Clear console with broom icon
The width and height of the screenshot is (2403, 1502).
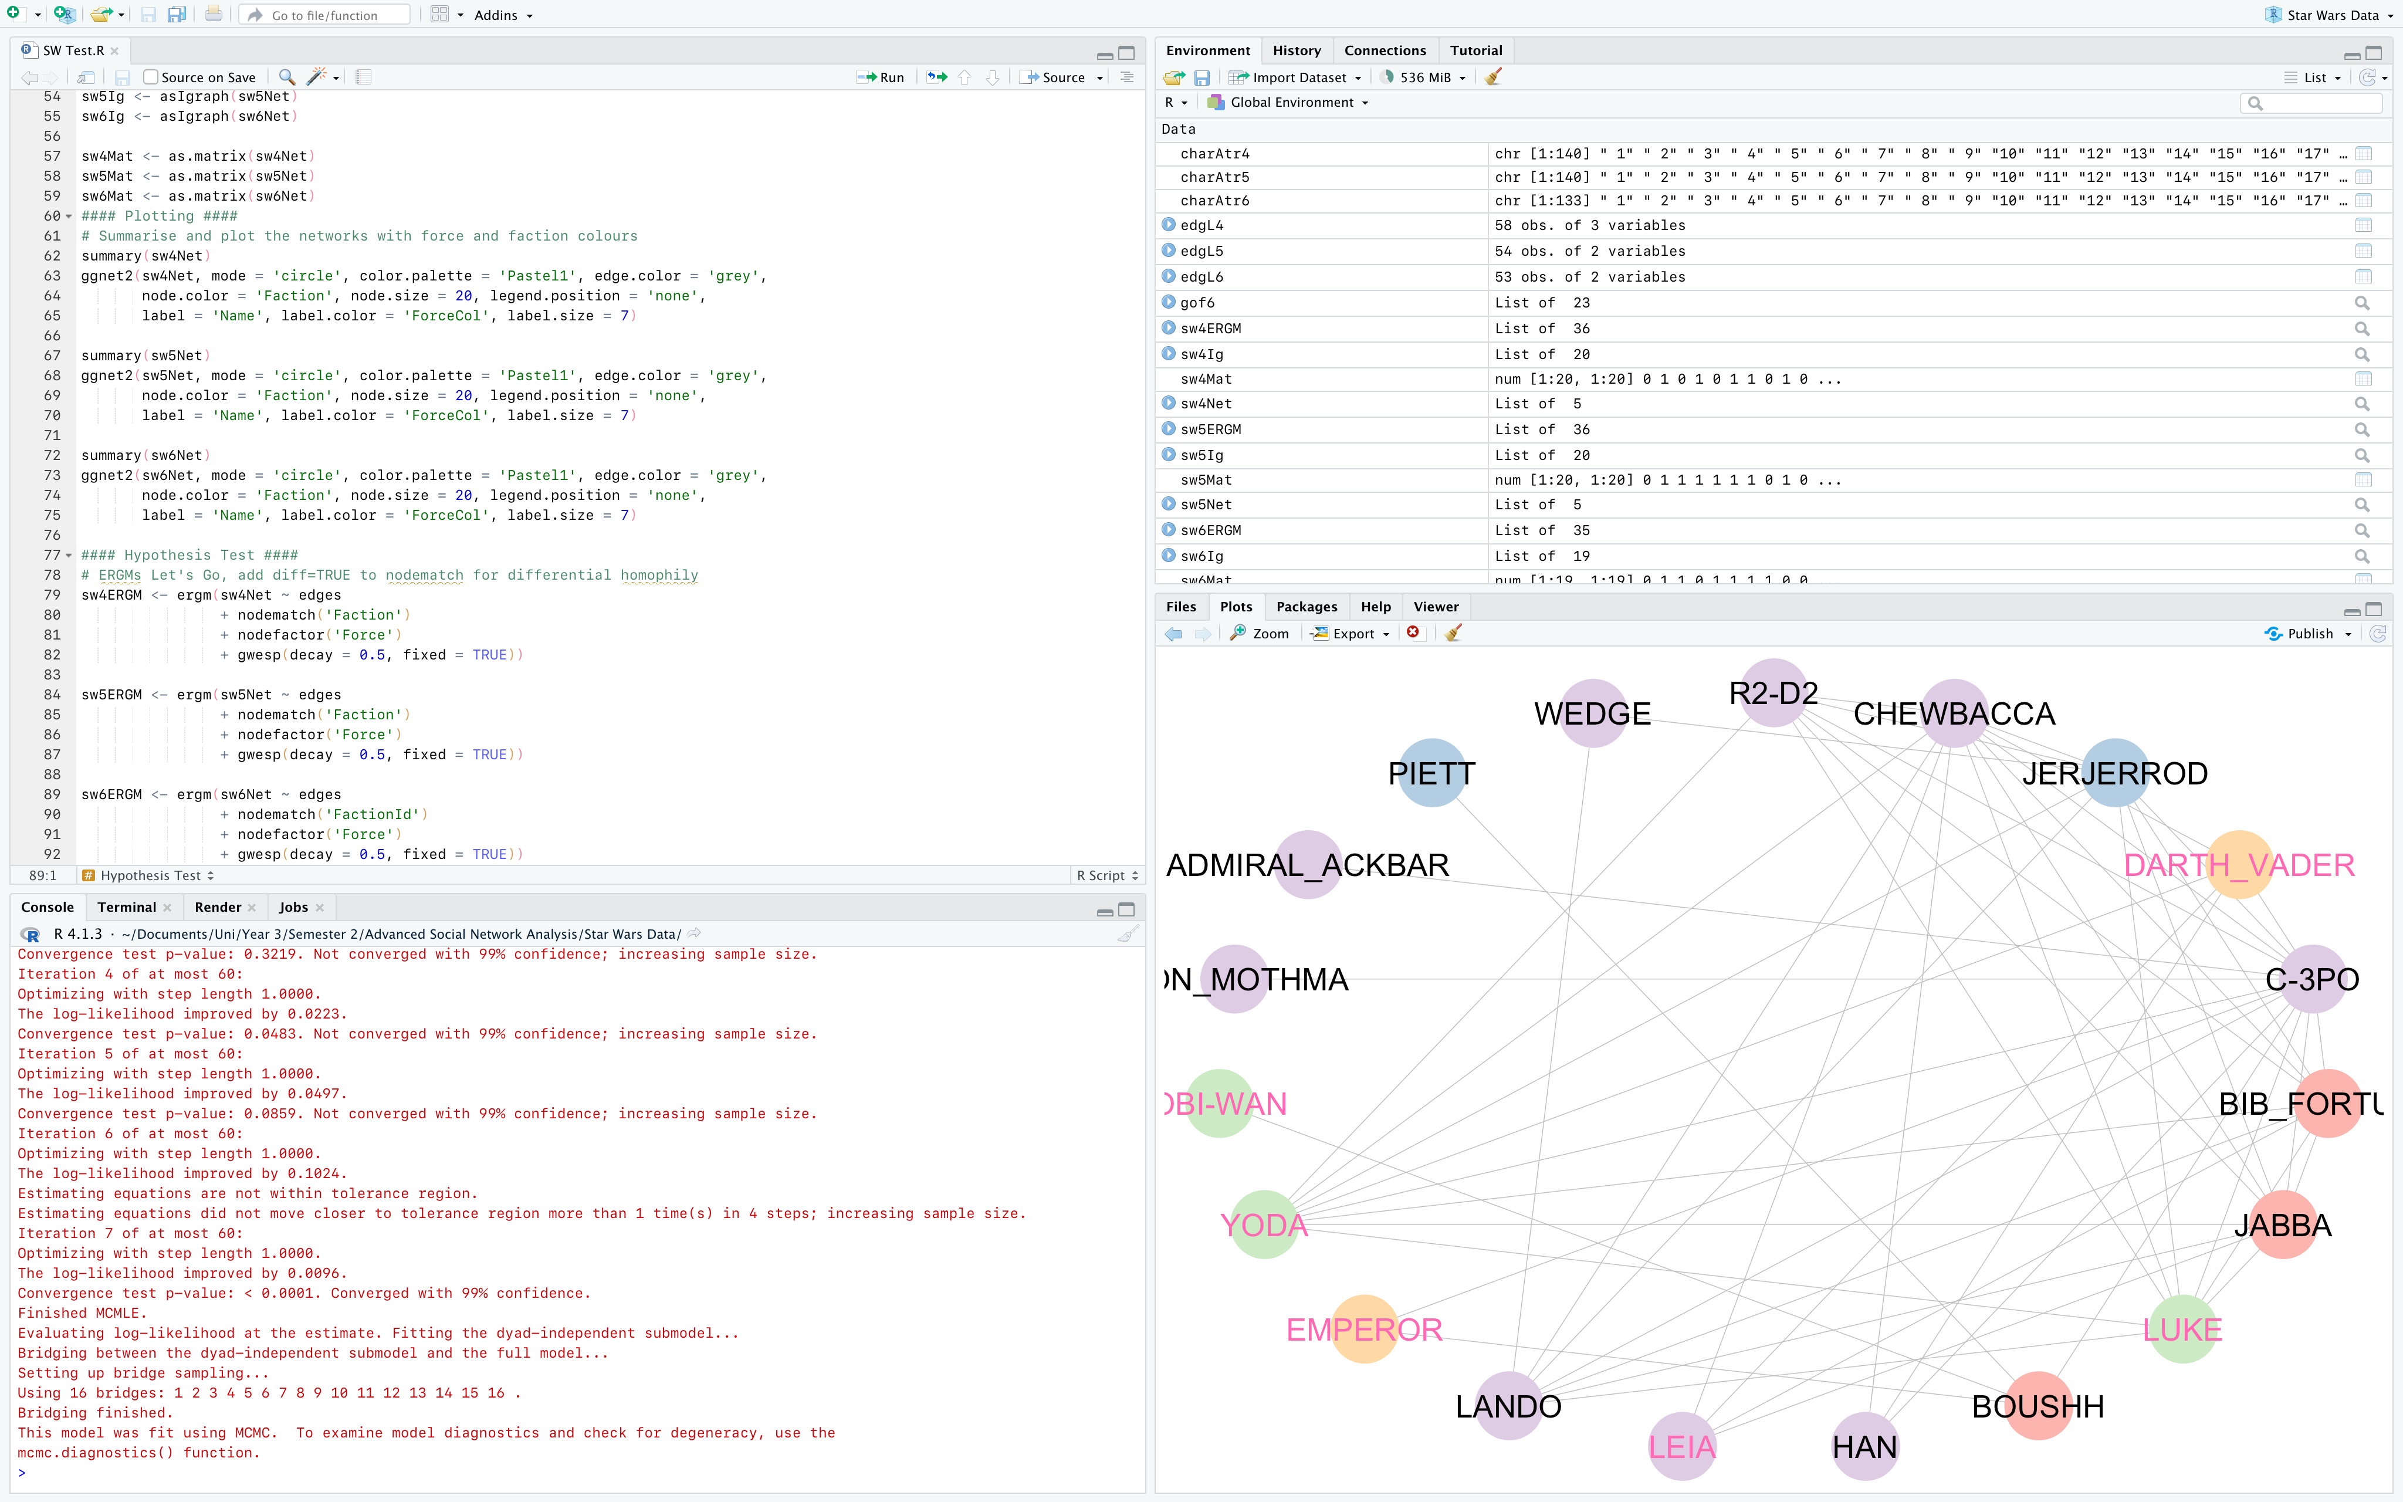pyautogui.click(x=1127, y=934)
